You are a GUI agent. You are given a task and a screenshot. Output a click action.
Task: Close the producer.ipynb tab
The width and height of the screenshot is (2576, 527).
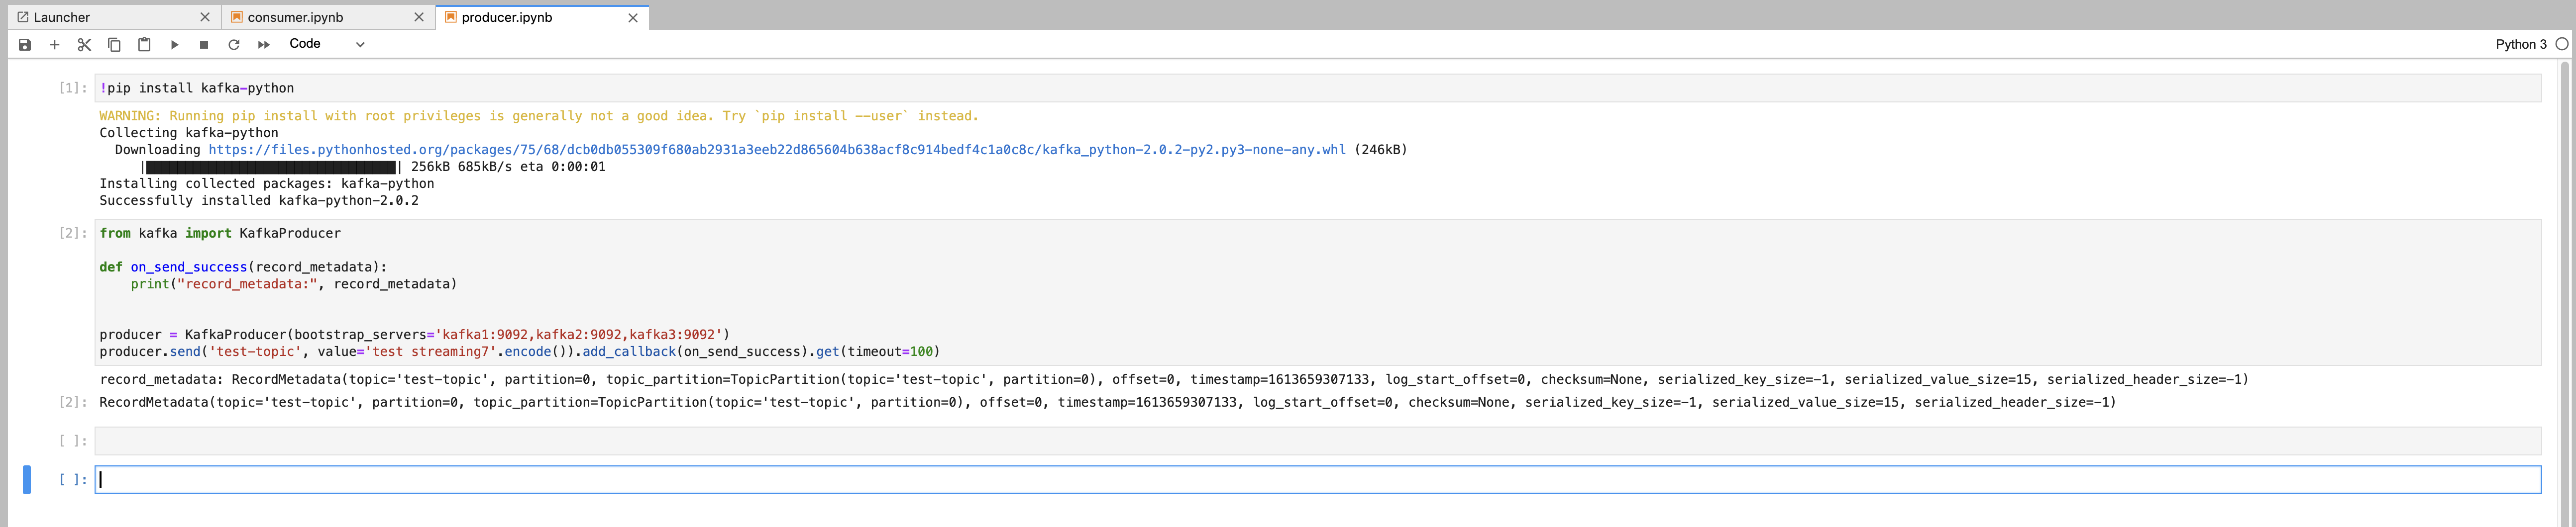tap(633, 17)
